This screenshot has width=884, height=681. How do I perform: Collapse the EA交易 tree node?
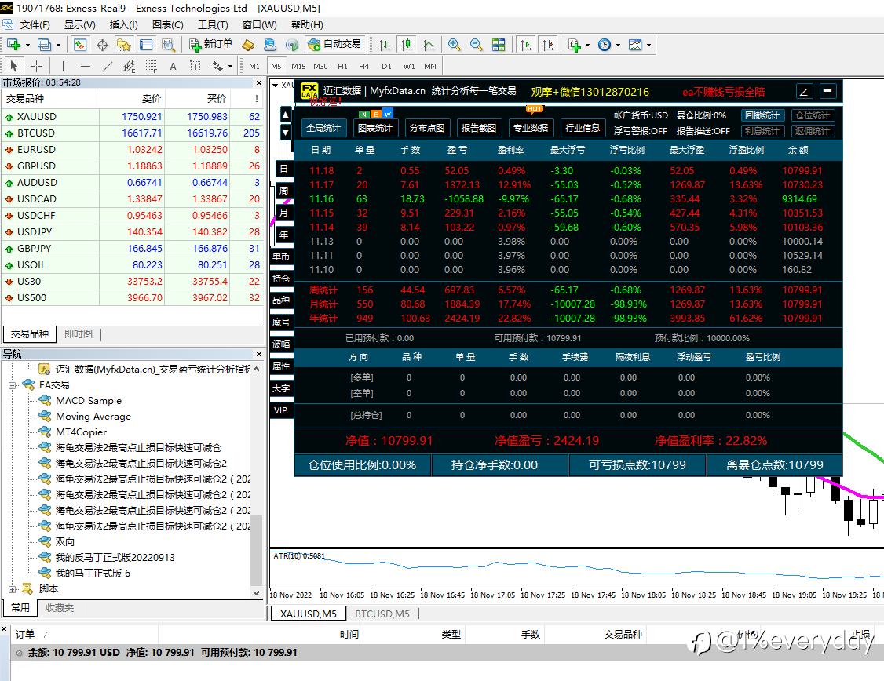coord(12,386)
